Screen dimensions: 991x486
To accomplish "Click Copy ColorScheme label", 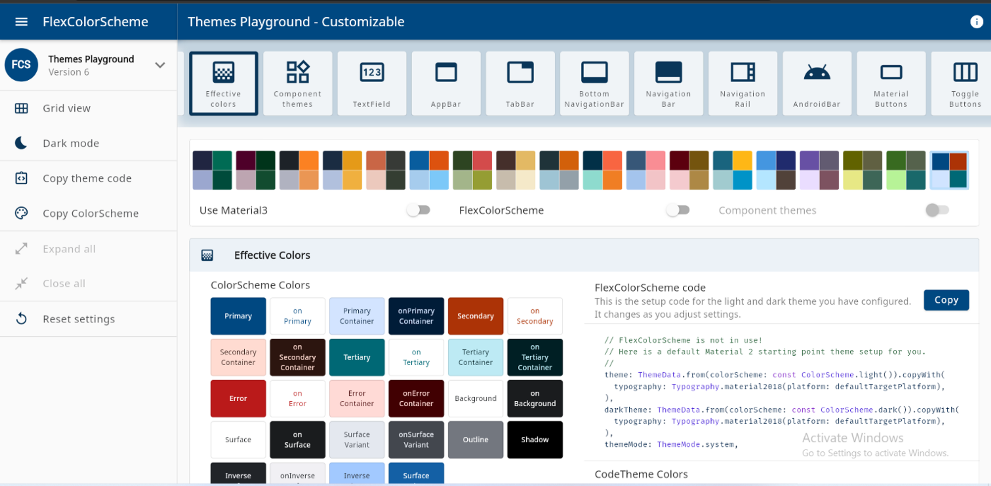I will coord(91,214).
